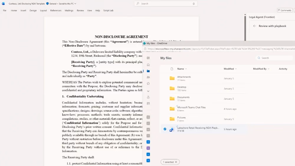The image size is (295, 166).
Task: Click the Legal Agent (Frontier) pane title
Action: pyautogui.click(x=262, y=17)
